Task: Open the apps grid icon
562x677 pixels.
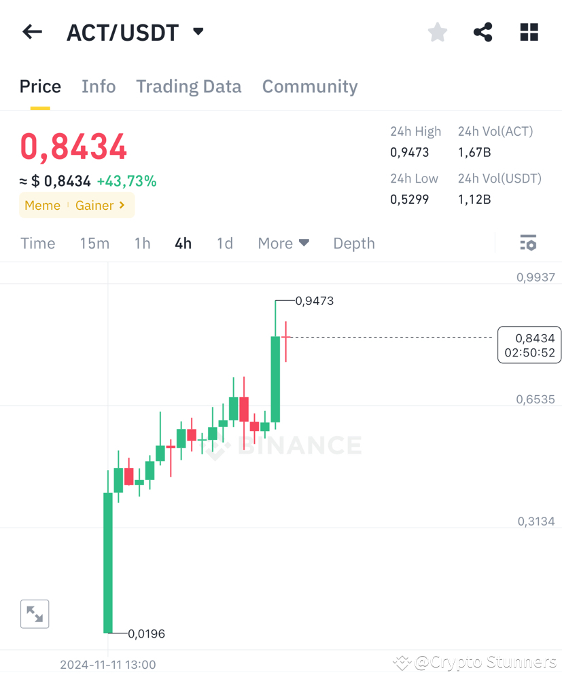Action: click(529, 31)
